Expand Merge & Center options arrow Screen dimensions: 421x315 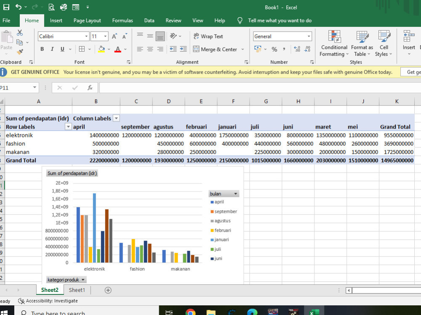243,49
